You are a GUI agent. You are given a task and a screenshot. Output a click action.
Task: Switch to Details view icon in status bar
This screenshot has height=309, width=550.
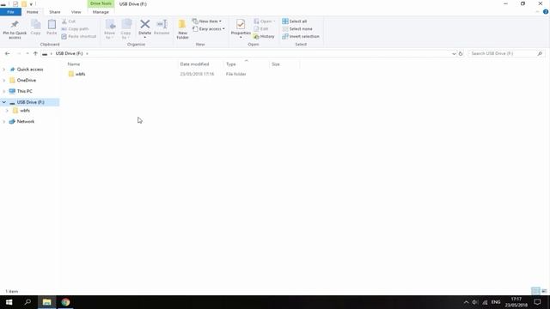(x=535, y=291)
